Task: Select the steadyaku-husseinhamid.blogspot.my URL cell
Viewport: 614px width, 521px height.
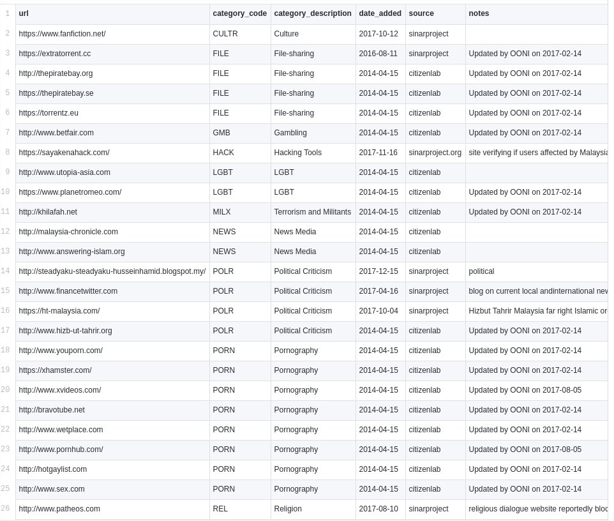Action: 112,271
